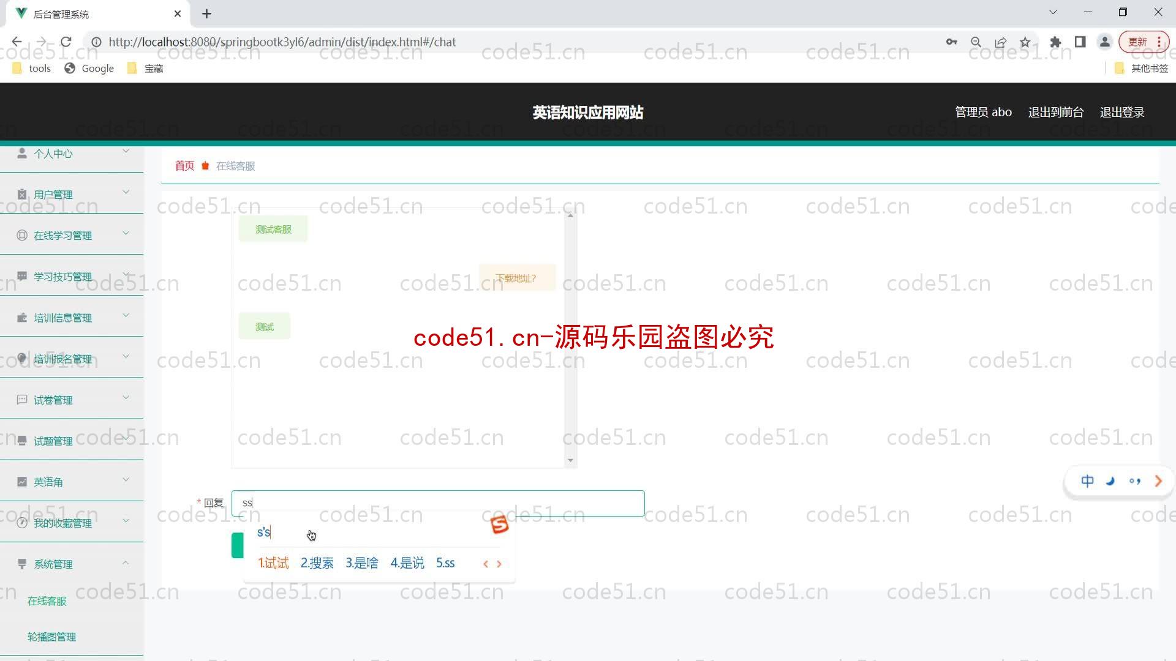This screenshot has height=661, width=1176.
Task: Click chevron beside 个人中心
Action: point(126,151)
